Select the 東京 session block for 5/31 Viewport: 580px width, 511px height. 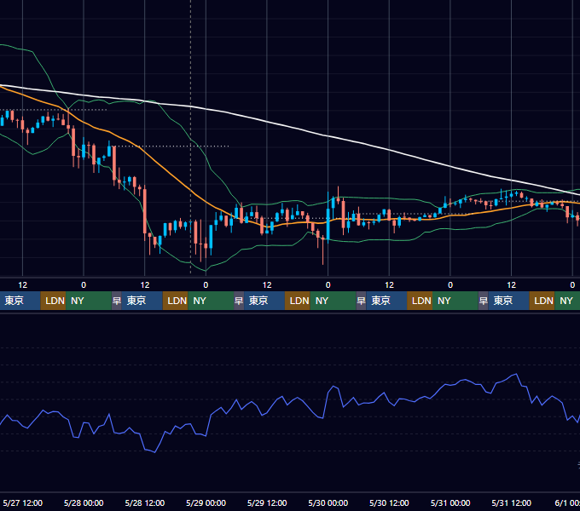pyautogui.click(x=508, y=301)
